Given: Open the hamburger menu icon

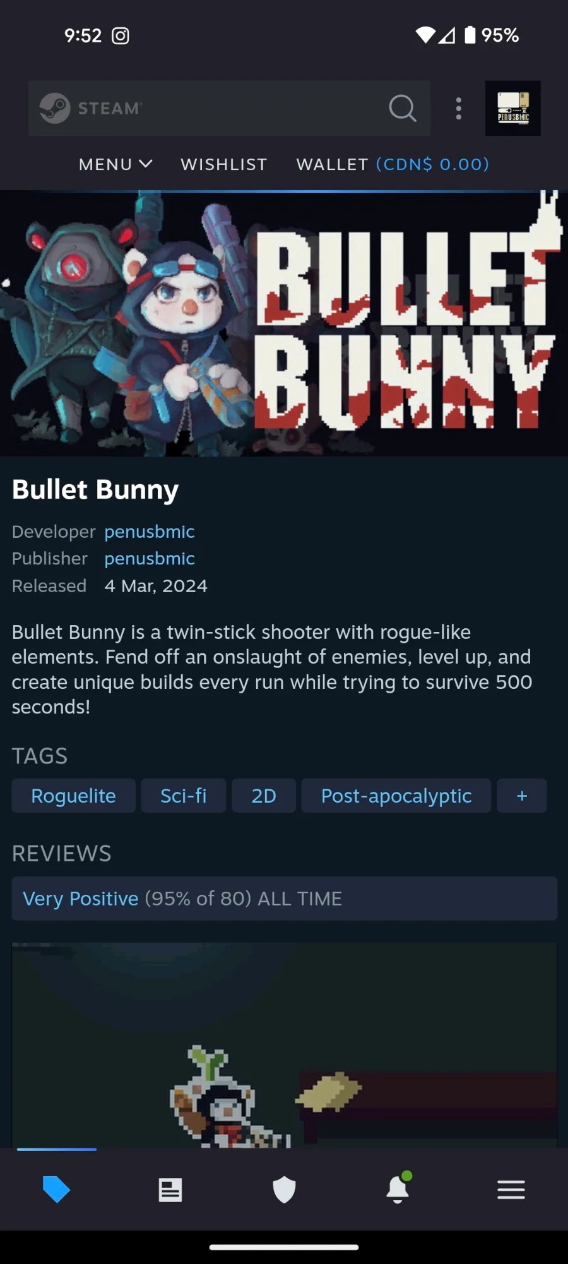Looking at the screenshot, I should tap(511, 1189).
